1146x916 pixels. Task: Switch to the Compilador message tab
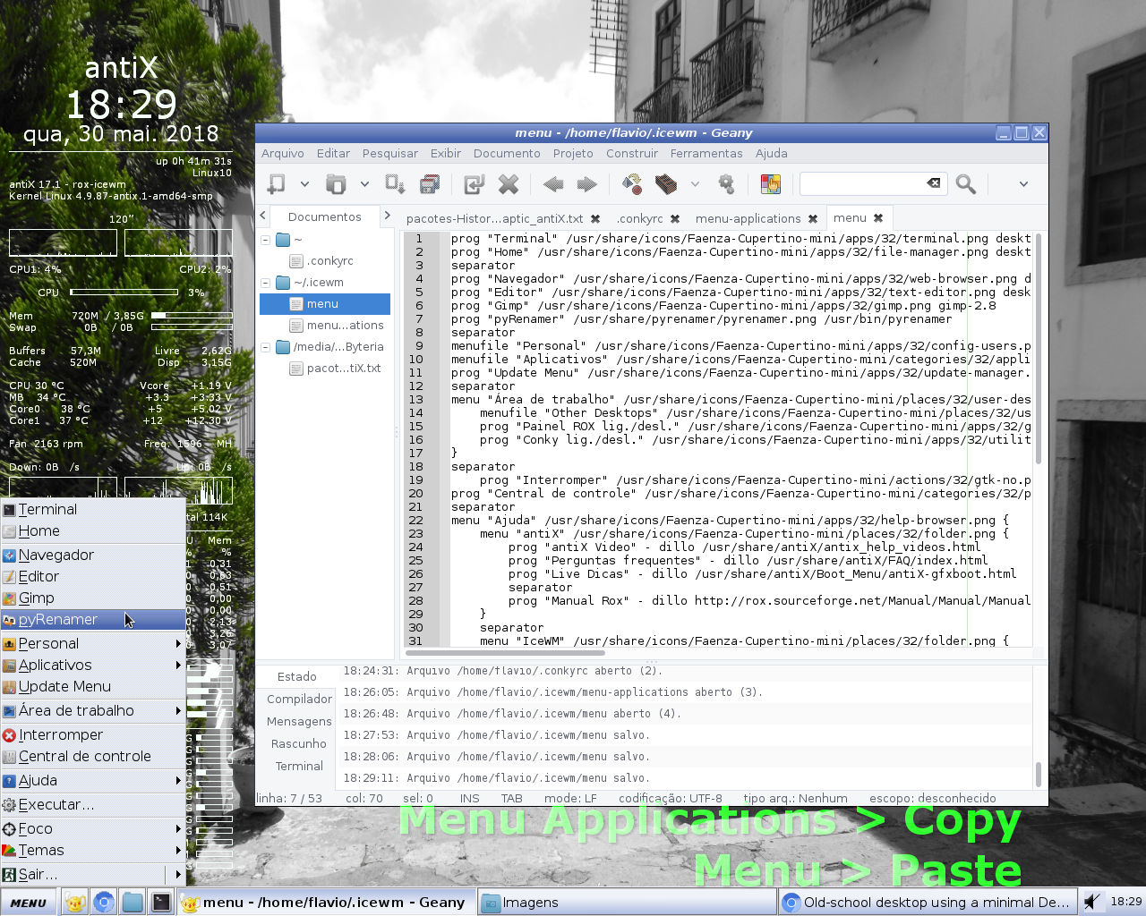[x=298, y=699]
